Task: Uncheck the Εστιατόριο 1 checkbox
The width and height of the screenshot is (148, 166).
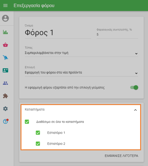Action: point(38,133)
